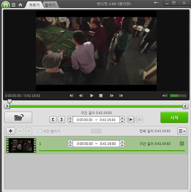The height and width of the screenshot is (192, 191).
Task: Click 구간 길이 label above range field
Action: (x=96, y=113)
